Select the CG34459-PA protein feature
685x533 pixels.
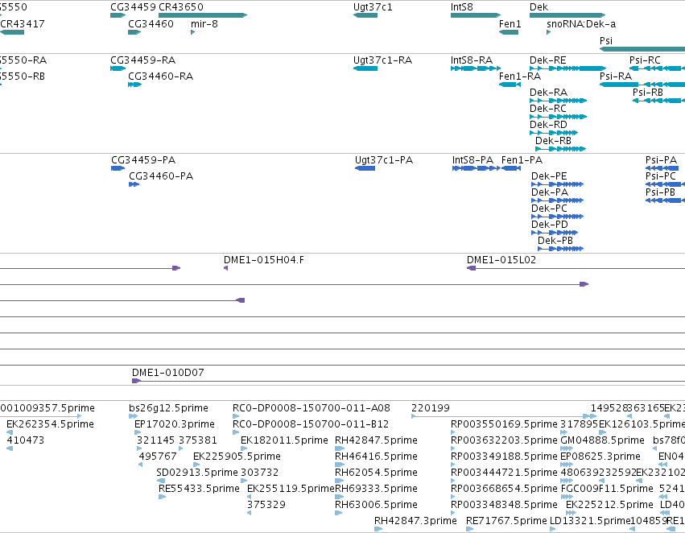(x=118, y=168)
